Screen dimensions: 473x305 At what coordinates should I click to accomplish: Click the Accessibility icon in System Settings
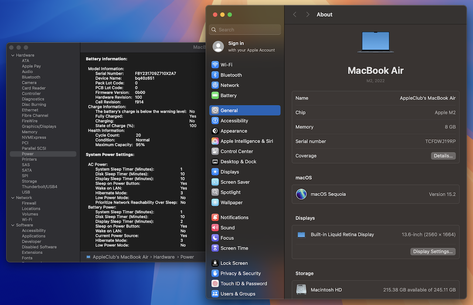tap(215, 121)
